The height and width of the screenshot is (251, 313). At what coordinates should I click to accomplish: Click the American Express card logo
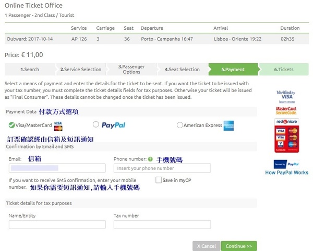pos(228,125)
